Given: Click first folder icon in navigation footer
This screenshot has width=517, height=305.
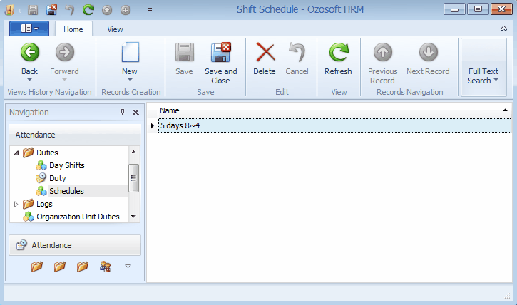Looking at the screenshot, I should pyautogui.click(x=37, y=266).
